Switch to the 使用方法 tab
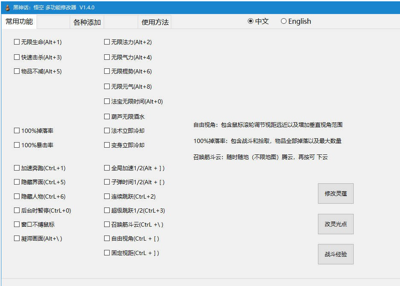 (x=155, y=22)
